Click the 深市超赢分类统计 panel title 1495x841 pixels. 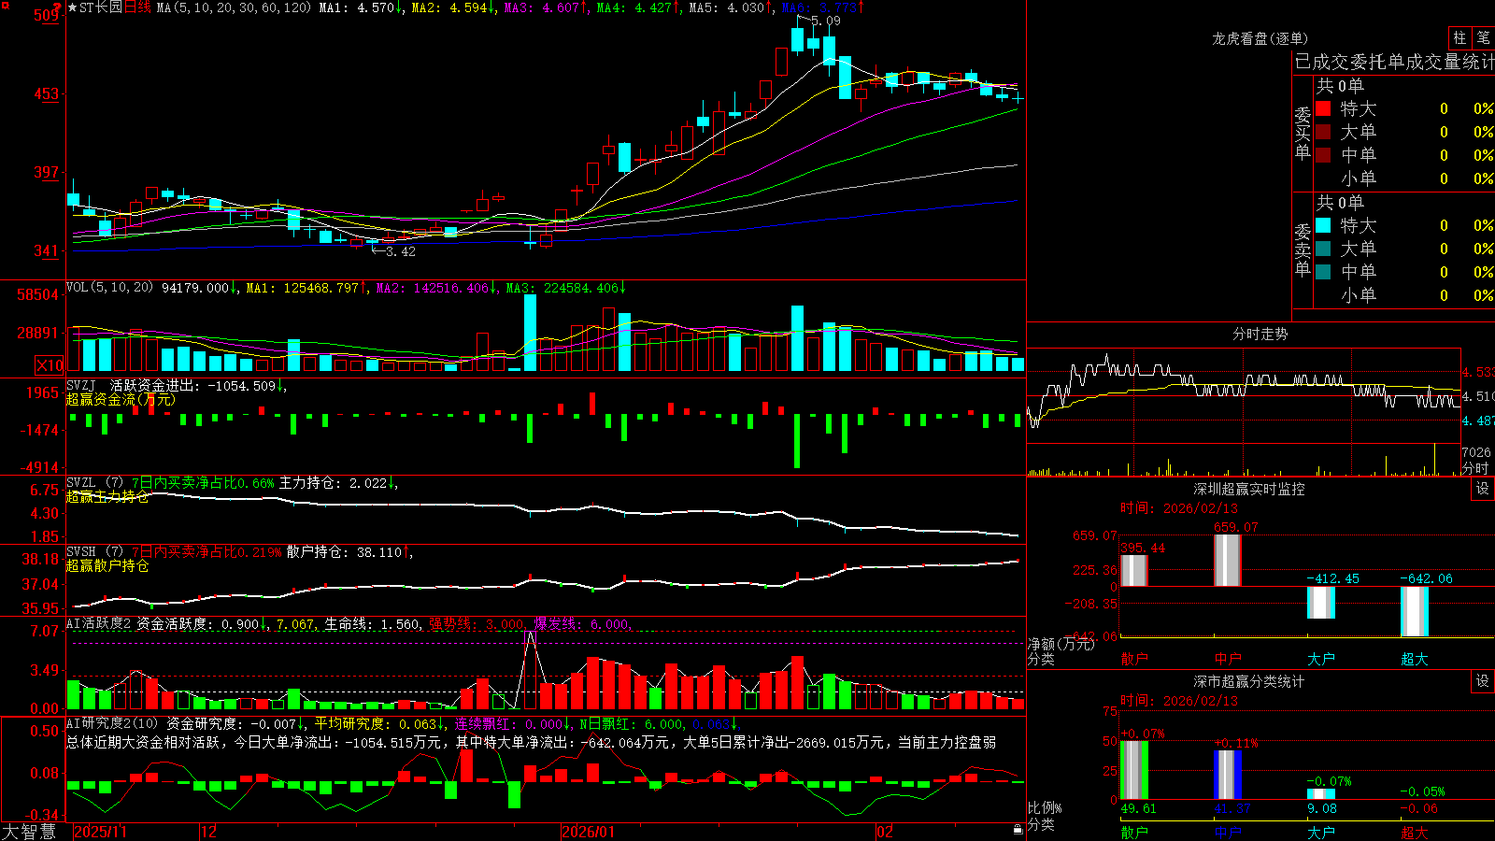(1249, 681)
